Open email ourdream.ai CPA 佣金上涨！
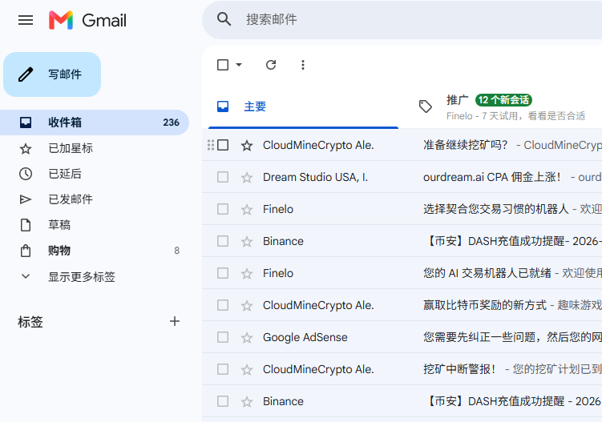 (492, 177)
